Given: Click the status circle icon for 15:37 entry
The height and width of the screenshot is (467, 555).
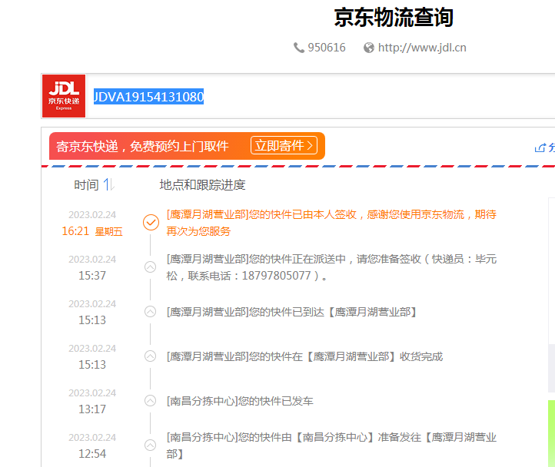Looking at the screenshot, I should 151,267.
